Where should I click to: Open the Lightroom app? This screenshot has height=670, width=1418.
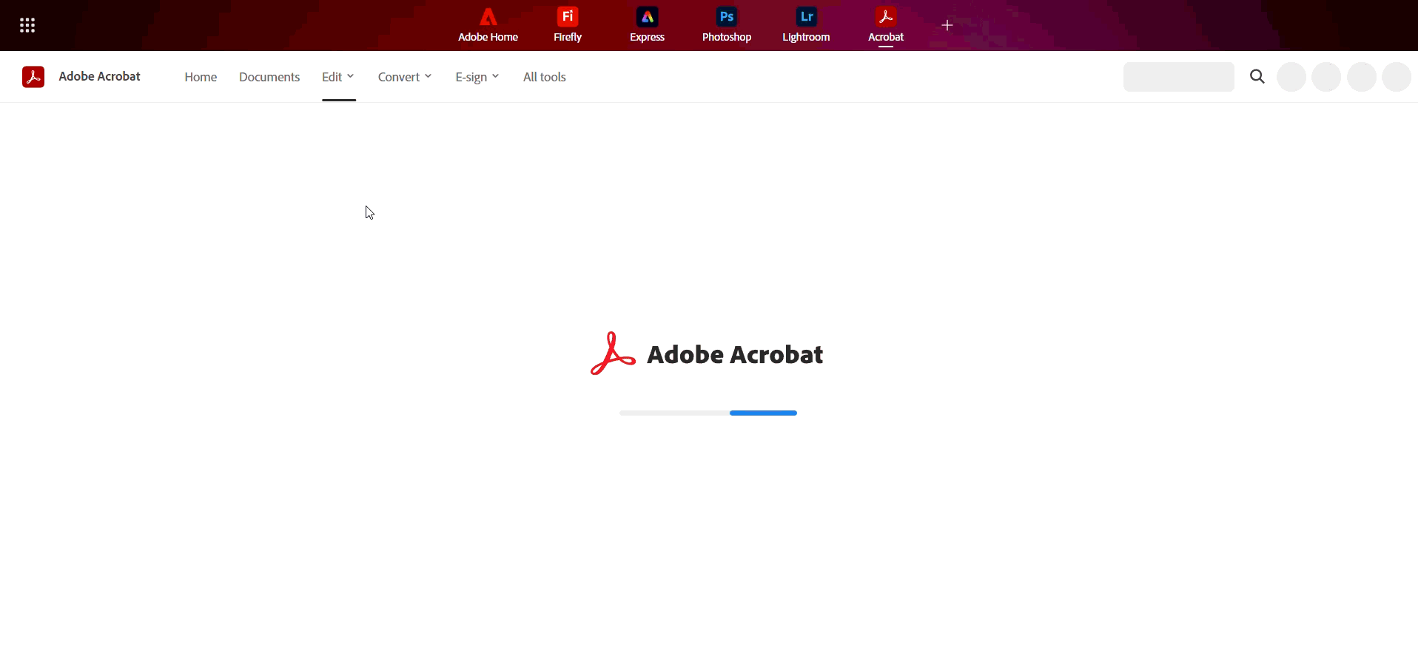pos(806,25)
